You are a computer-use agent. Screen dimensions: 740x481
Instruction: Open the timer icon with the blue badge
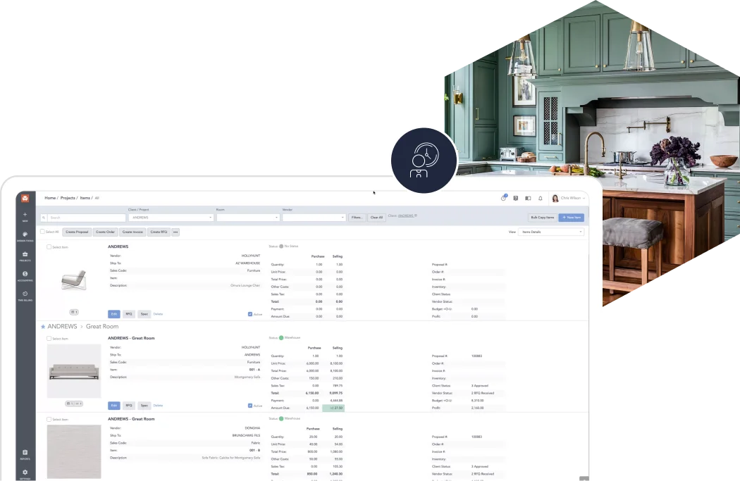(503, 198)
